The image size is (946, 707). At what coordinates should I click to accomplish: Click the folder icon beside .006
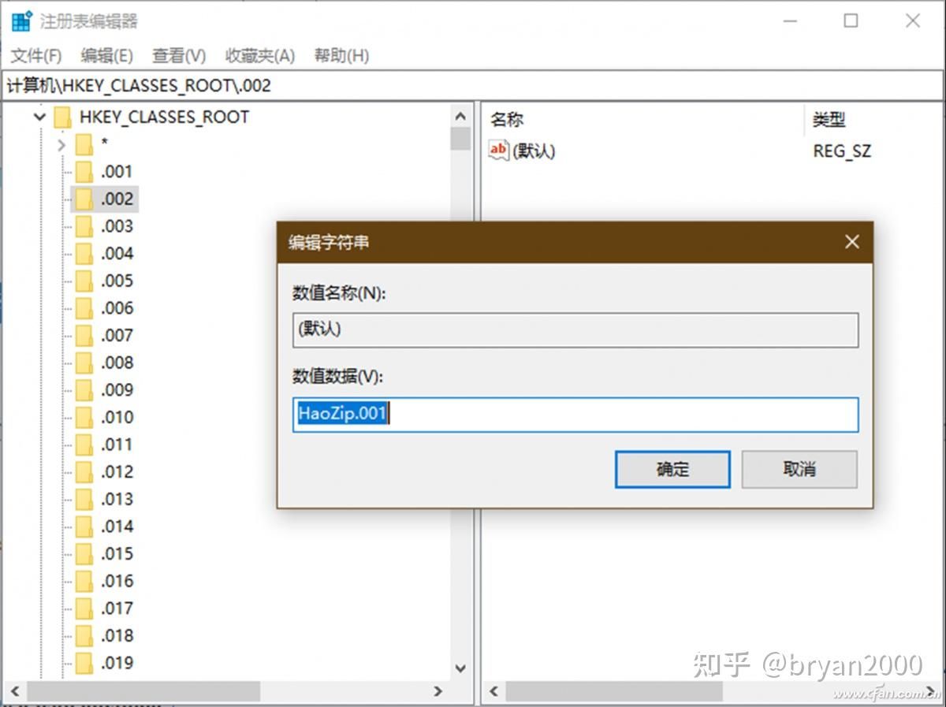click(x=84, y=308)
